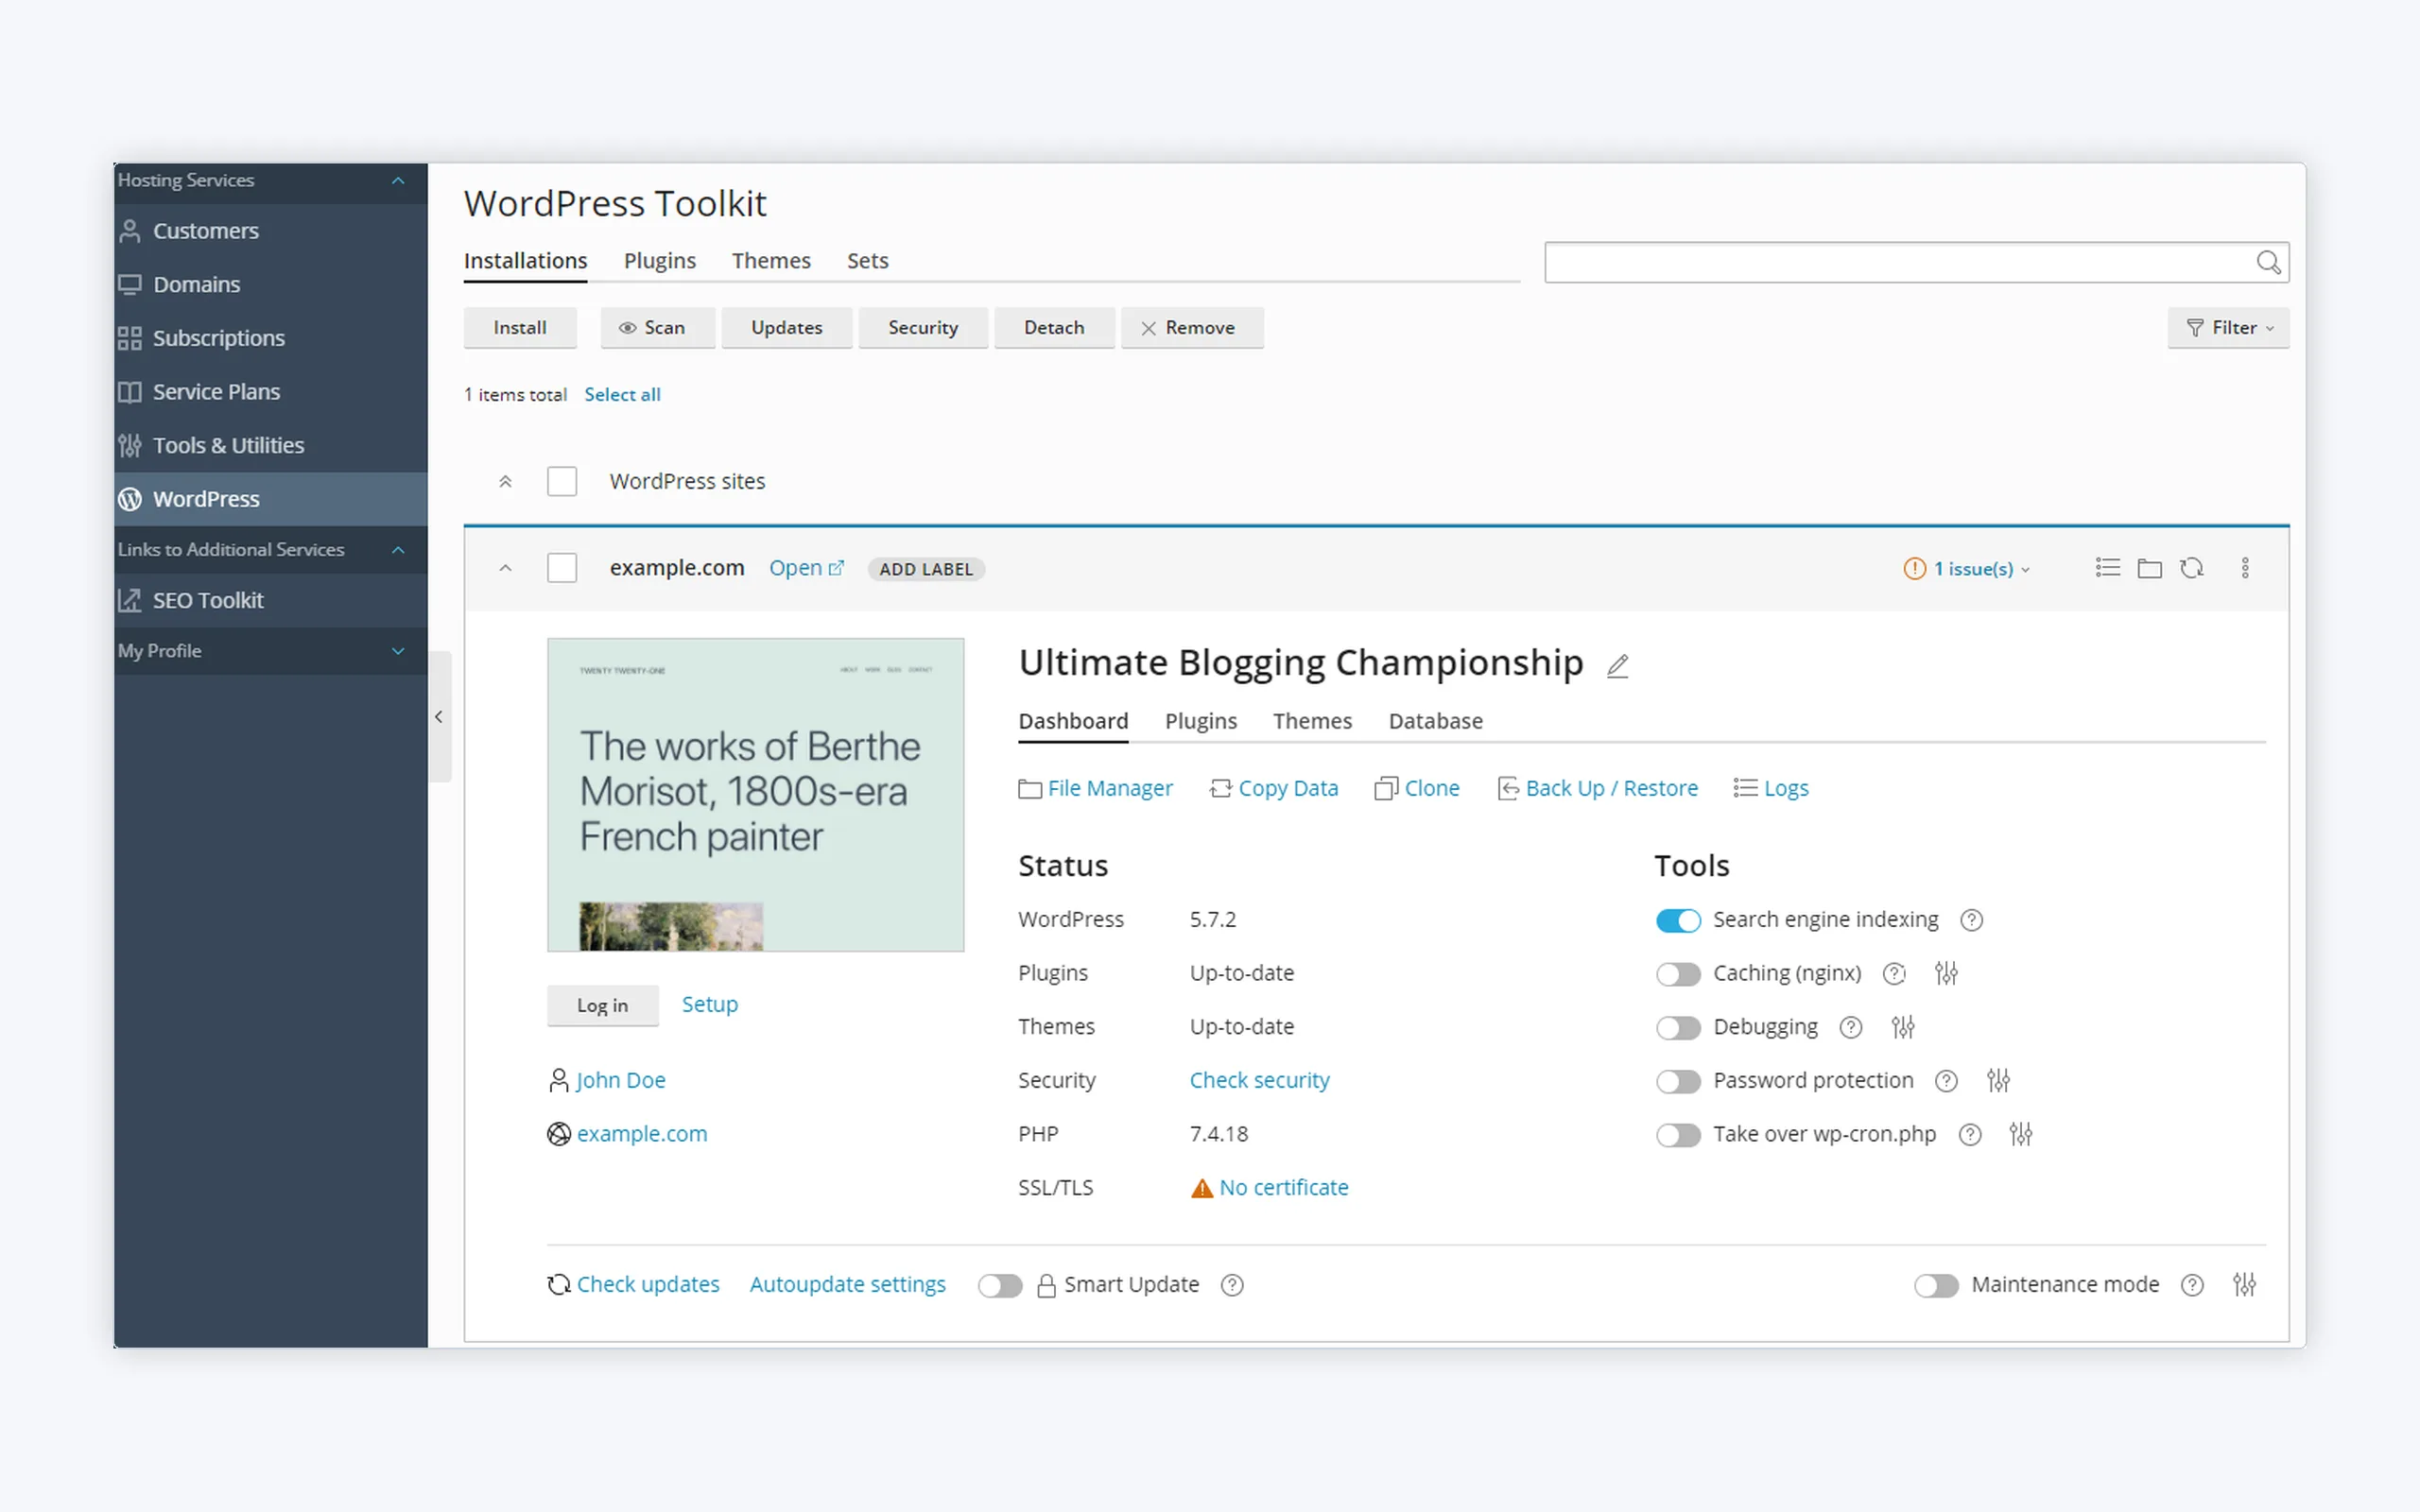Click the Customers icon in the sidebar
Screen dimensions: 2420x1512
pos(130,231)
